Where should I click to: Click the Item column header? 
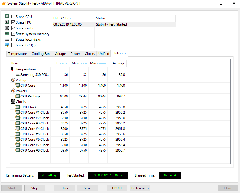point(30,63)
